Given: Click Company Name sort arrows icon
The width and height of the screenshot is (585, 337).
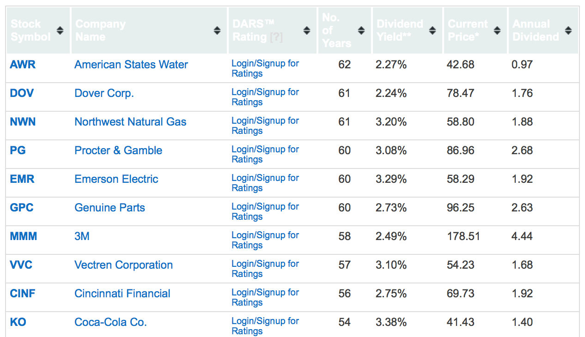Looking at the screenshot, I should pos(217,30).
